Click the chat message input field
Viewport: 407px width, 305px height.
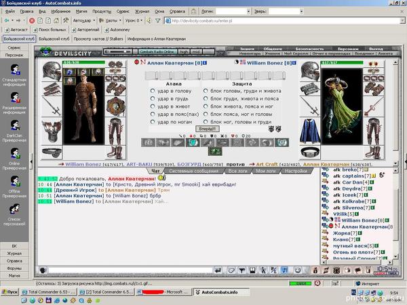click(130, 270)
